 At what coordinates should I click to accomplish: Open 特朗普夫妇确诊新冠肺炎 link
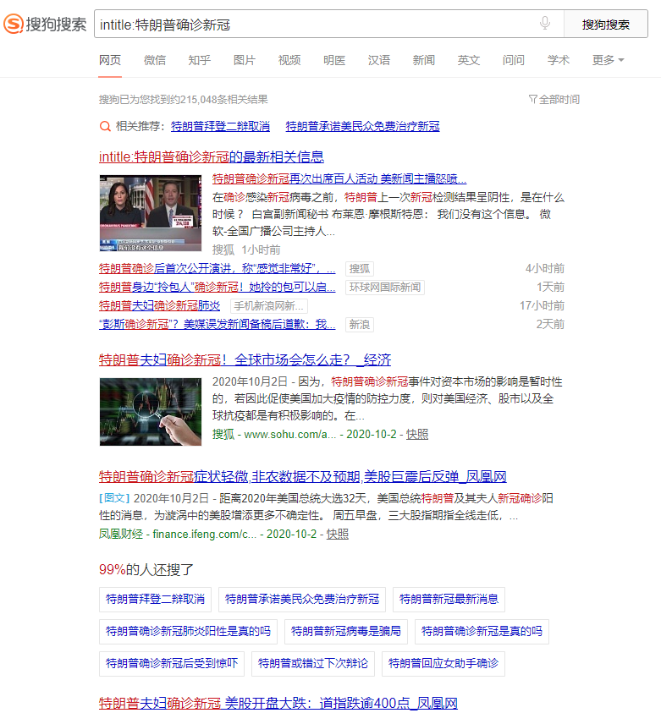[159, 306]
